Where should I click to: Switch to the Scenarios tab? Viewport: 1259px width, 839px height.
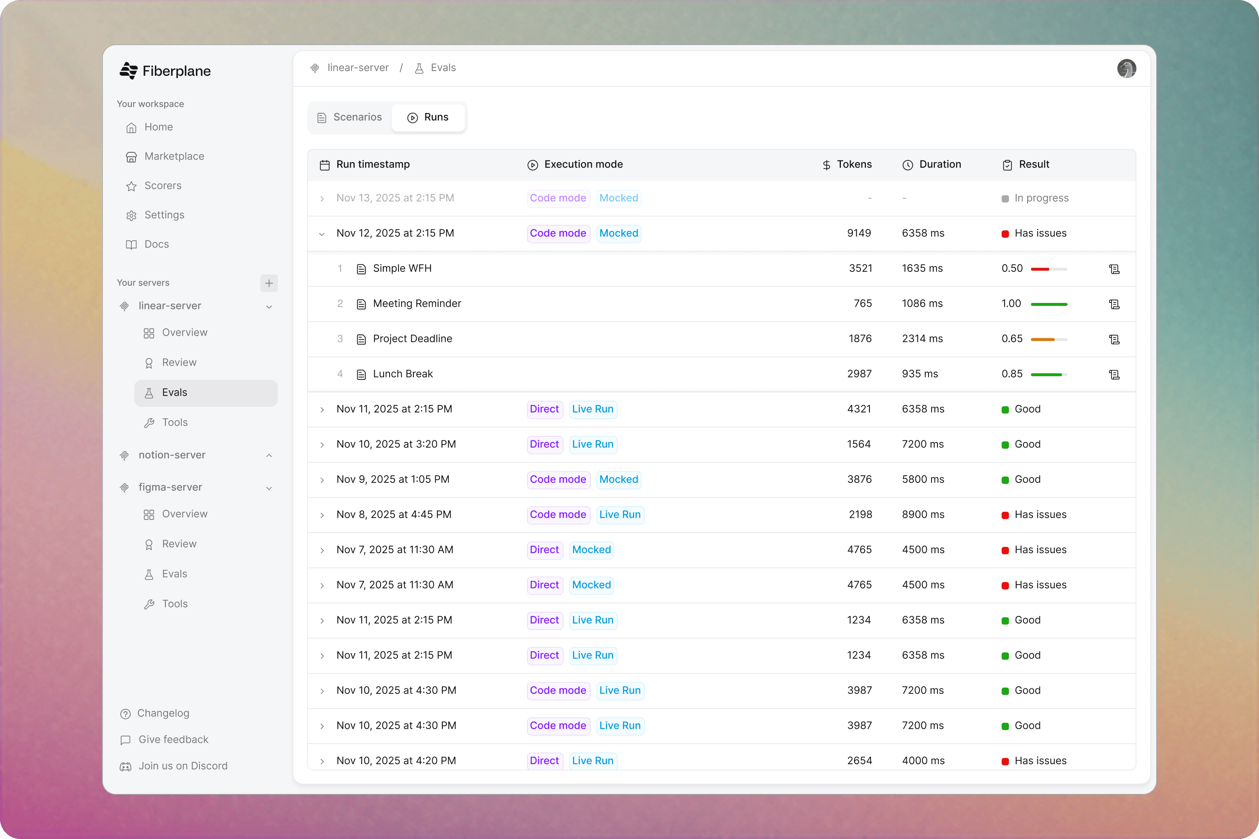(350, 117)
